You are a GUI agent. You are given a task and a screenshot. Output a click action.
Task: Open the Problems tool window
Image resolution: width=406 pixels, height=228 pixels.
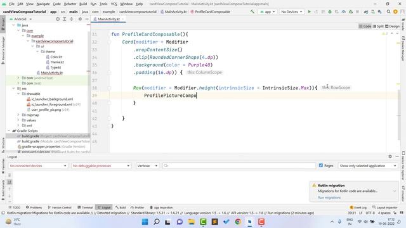point(34,207)
